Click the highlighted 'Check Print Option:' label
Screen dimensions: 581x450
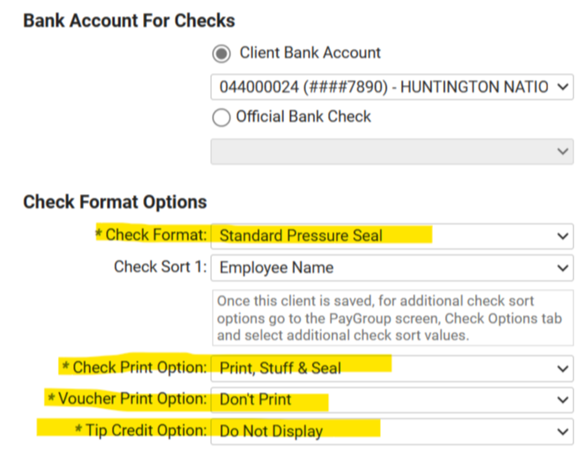coord(138,367)
